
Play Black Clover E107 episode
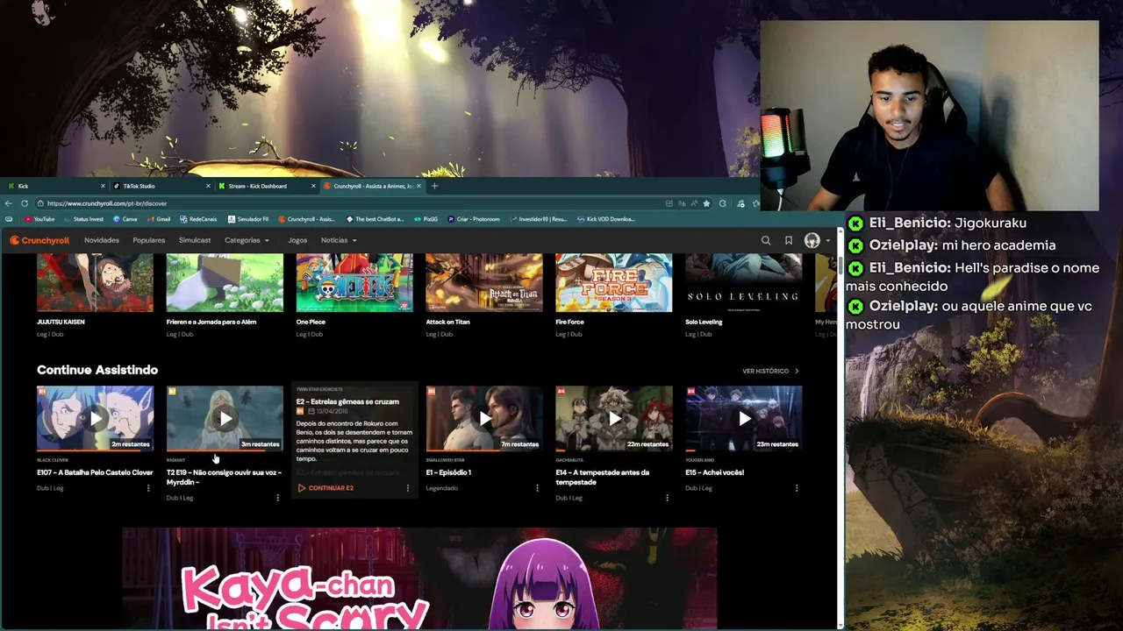pos(95,418)
